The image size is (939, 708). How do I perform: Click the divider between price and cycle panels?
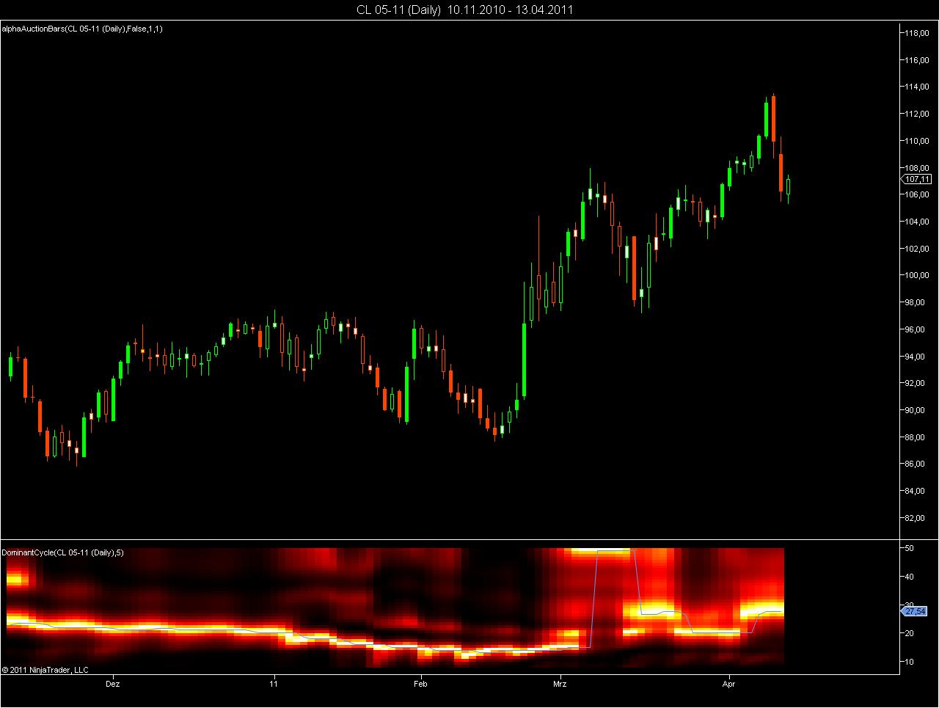click(450, 541)
